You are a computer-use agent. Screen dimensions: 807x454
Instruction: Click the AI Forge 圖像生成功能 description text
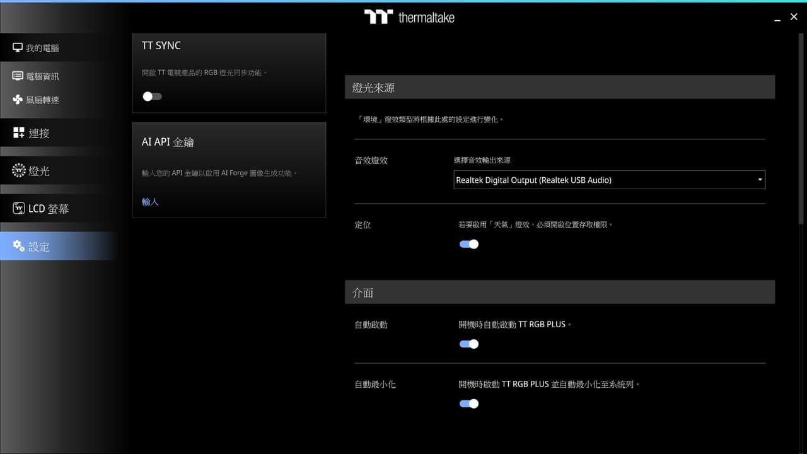(258, 173)
